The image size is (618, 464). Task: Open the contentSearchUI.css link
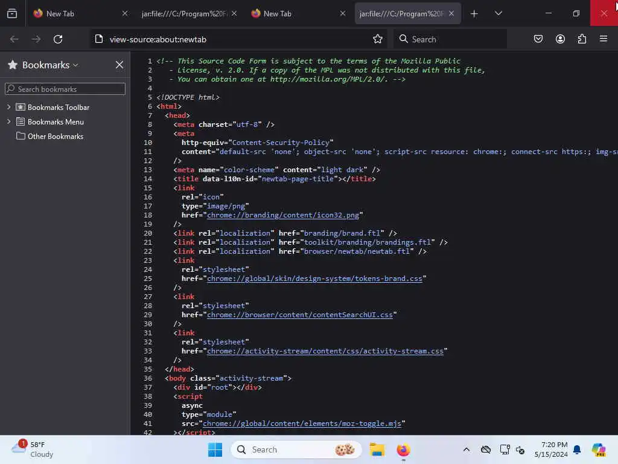coord(300,315)
